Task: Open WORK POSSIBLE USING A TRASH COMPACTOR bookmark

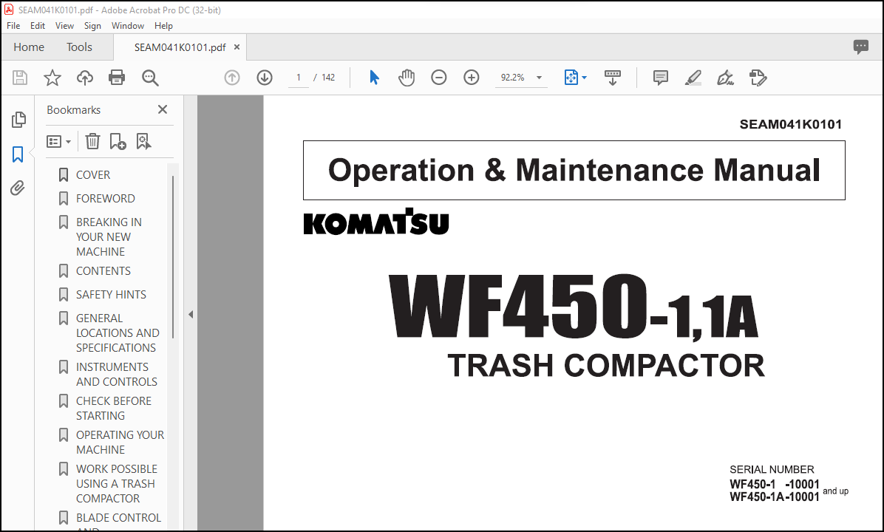Action: click(x=117, y=483)
